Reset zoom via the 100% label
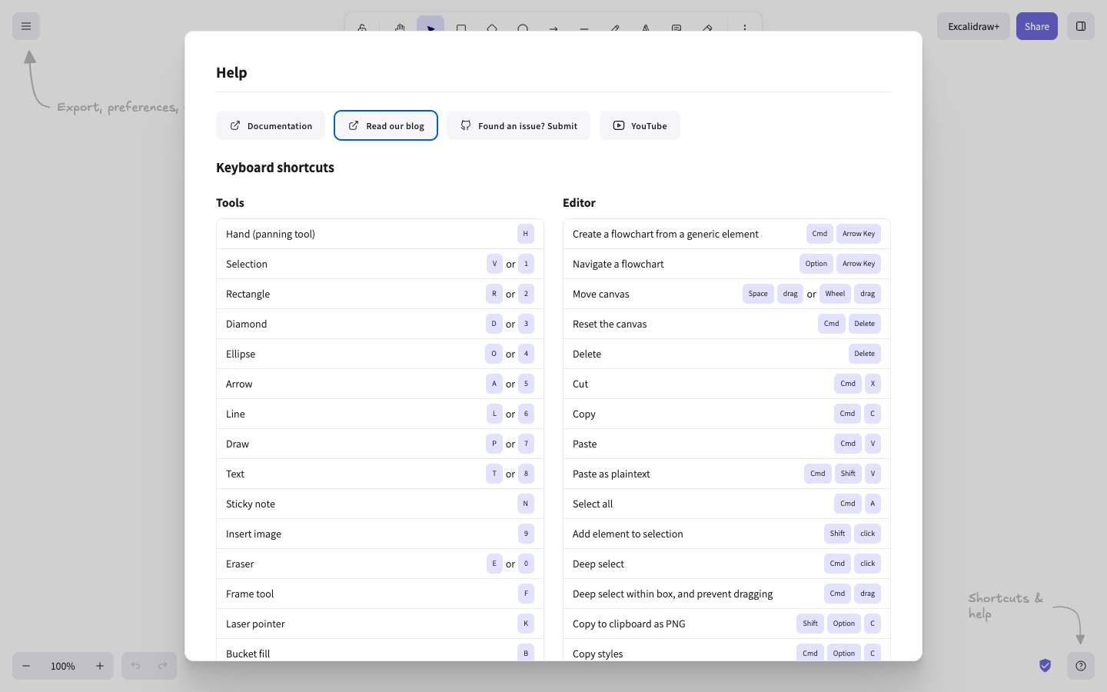The height and width of the screenshot is (692, 1107). [63, 666]
